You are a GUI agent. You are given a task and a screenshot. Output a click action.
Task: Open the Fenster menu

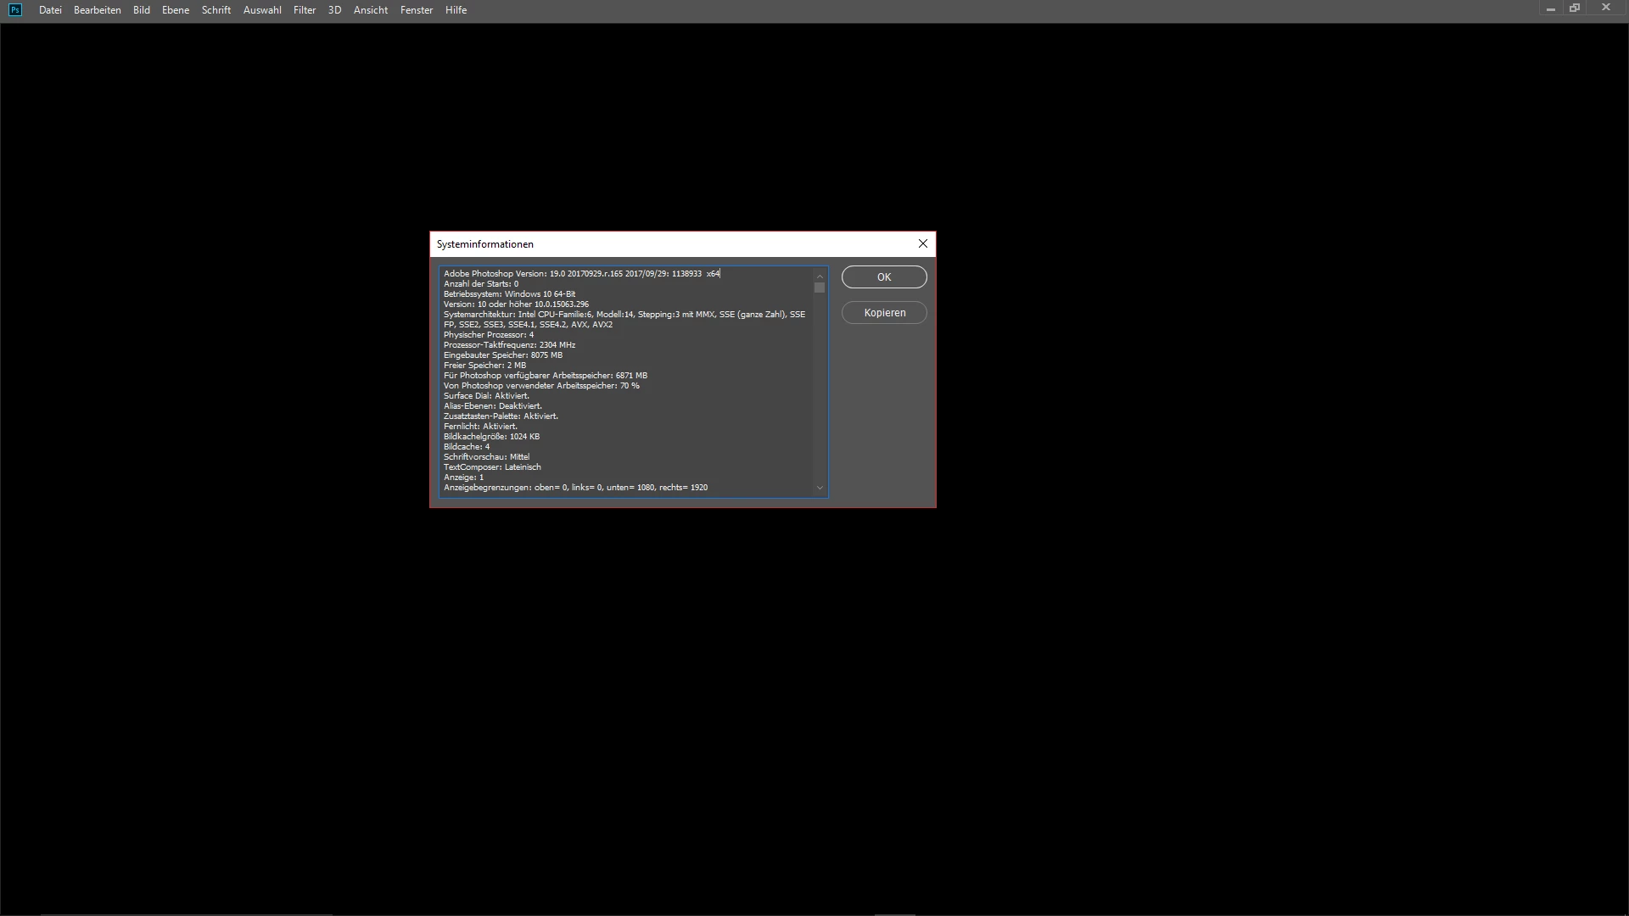click(417, 10)
